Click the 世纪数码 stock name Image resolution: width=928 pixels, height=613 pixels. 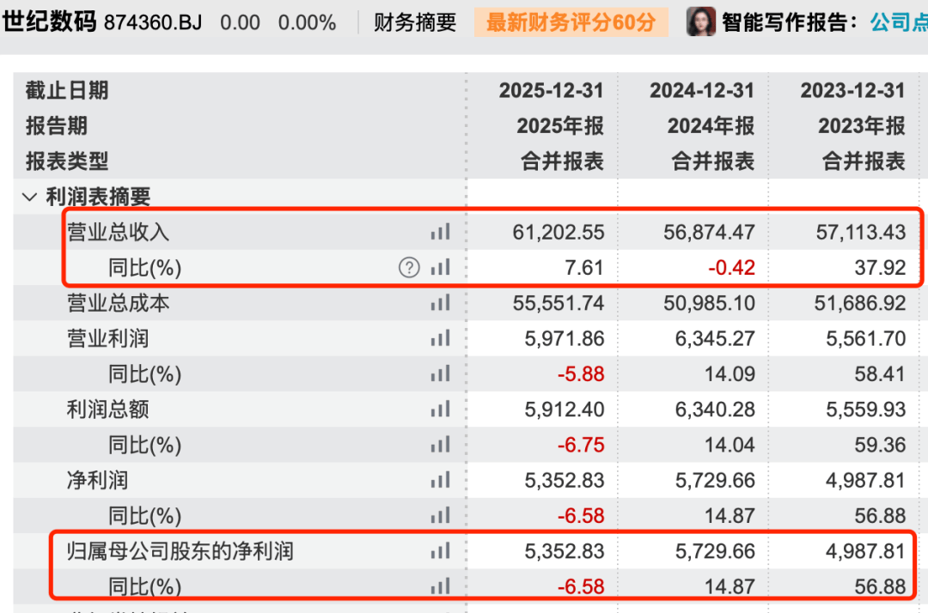(49, 21)
